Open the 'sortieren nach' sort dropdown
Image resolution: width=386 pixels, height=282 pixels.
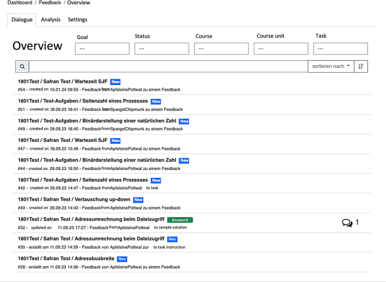(x=330, y=66)
